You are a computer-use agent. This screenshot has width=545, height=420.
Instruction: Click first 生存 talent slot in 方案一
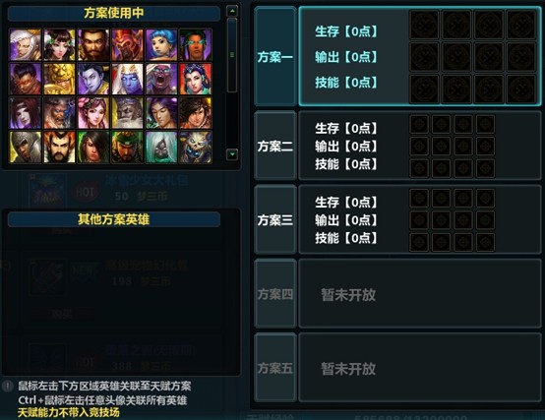click(424, 25)
